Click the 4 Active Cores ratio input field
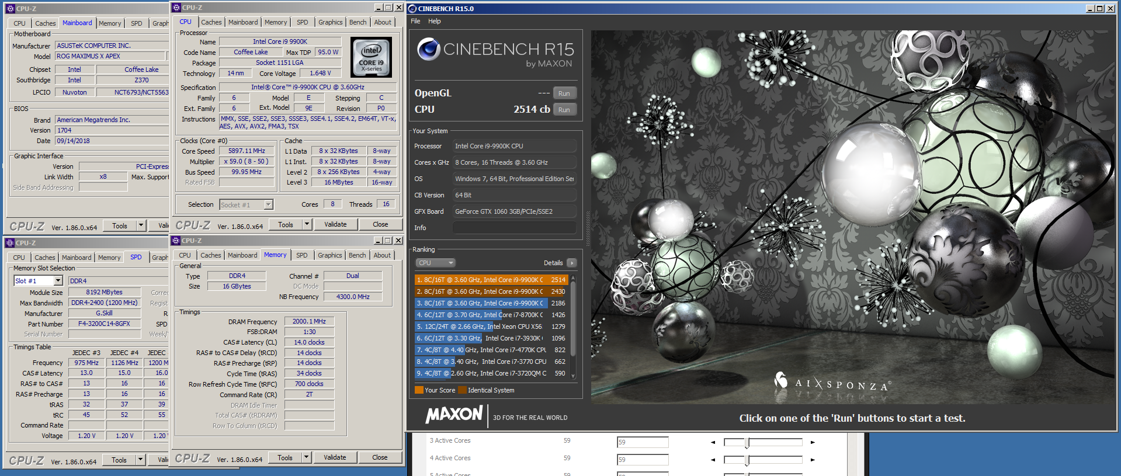Screen dimensions: 1121x476 click(x=643, y=460)
